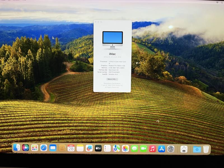Launch the Music app

(x=153, y=149)
